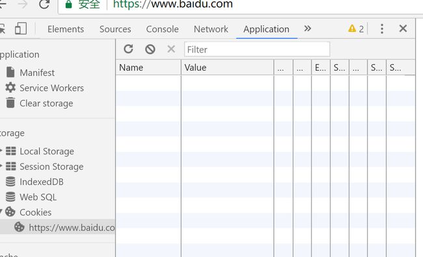Image resolution: width=423 pixels, height=257 pixels.
Task: Expand the Session Storage tree node
Action: click(1, 166)
